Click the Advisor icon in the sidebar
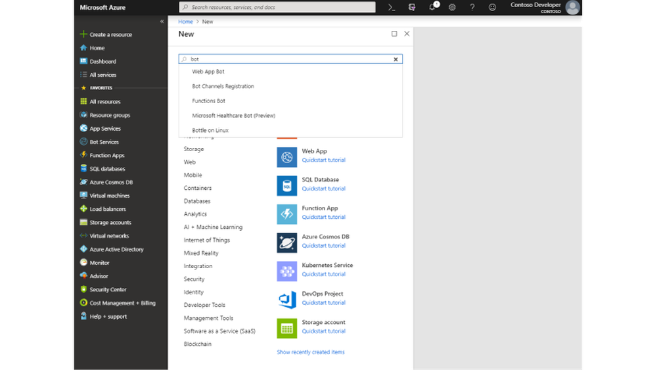657x370 pixels. coord(83,276)
